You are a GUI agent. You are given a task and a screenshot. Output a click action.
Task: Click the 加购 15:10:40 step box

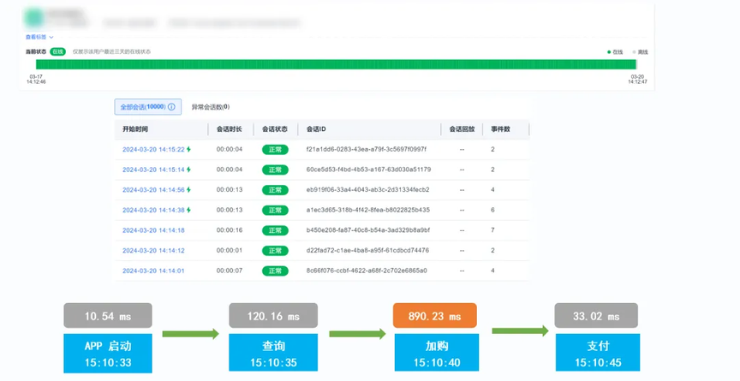[x=437, y=353]
